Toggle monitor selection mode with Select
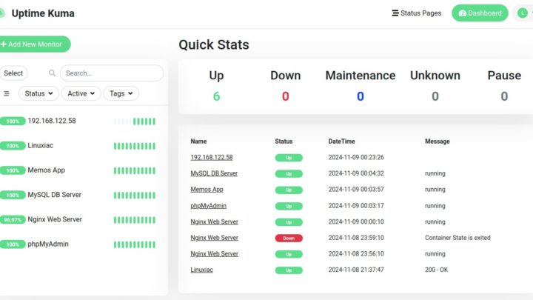This screenshot has height=300, width=533. coord(13,73)
